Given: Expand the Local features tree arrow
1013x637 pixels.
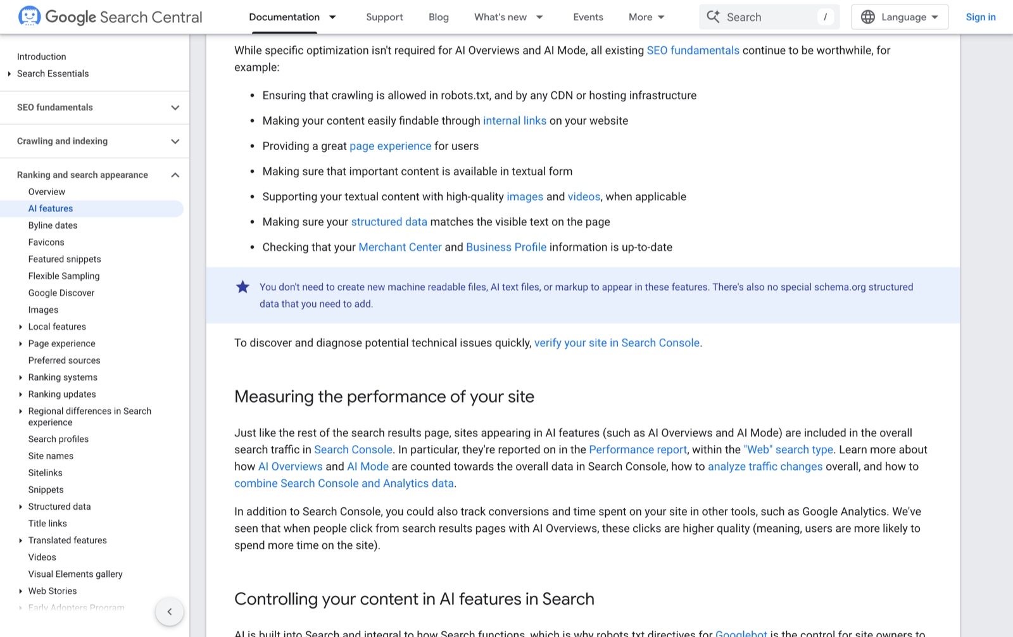Looking at the screenshot, I should point(21,327).
